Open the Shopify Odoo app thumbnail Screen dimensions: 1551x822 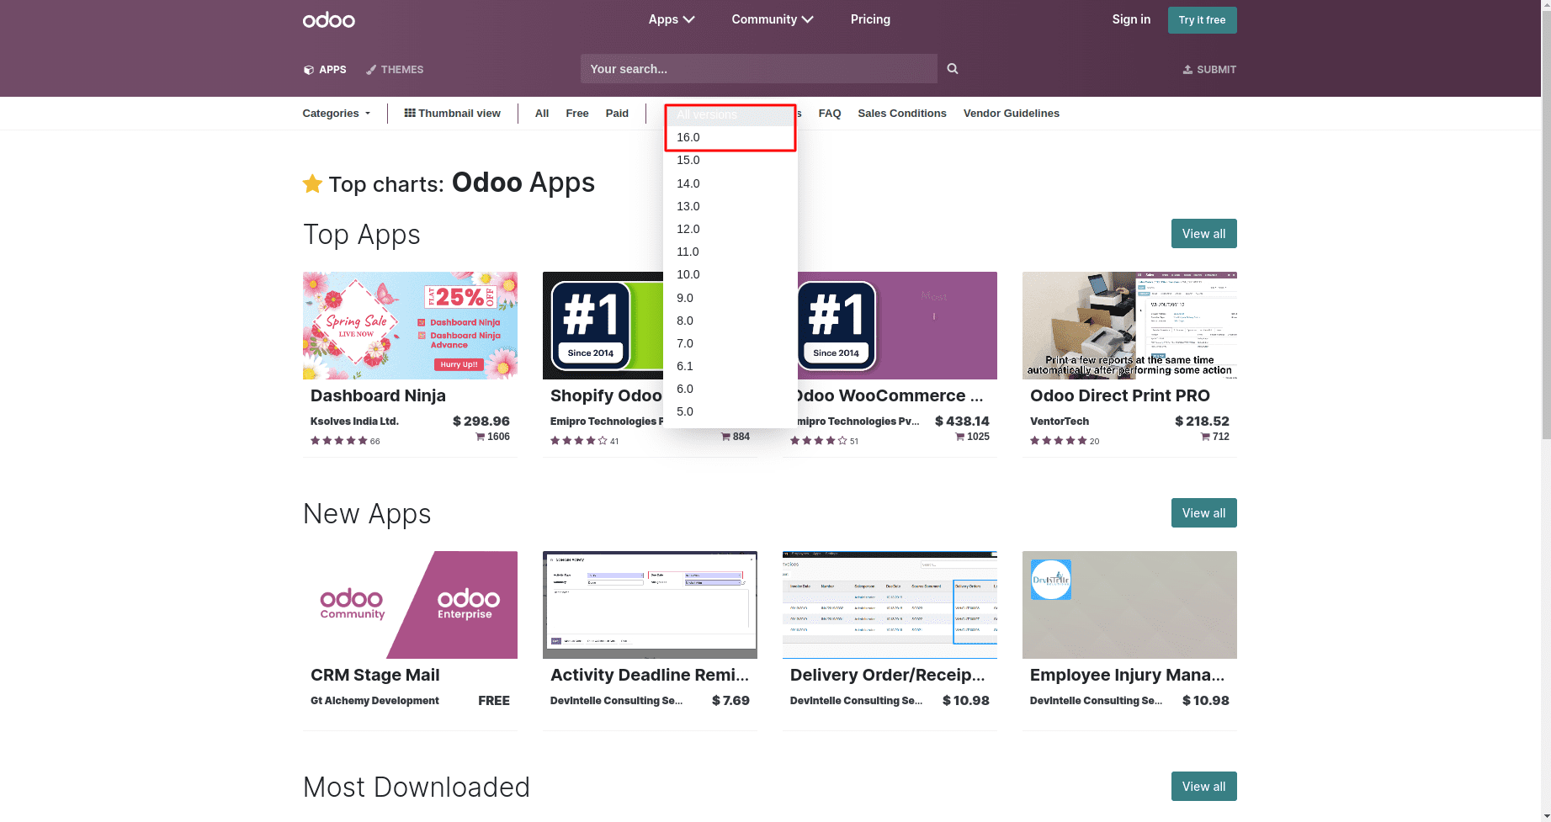pos(603,326)
